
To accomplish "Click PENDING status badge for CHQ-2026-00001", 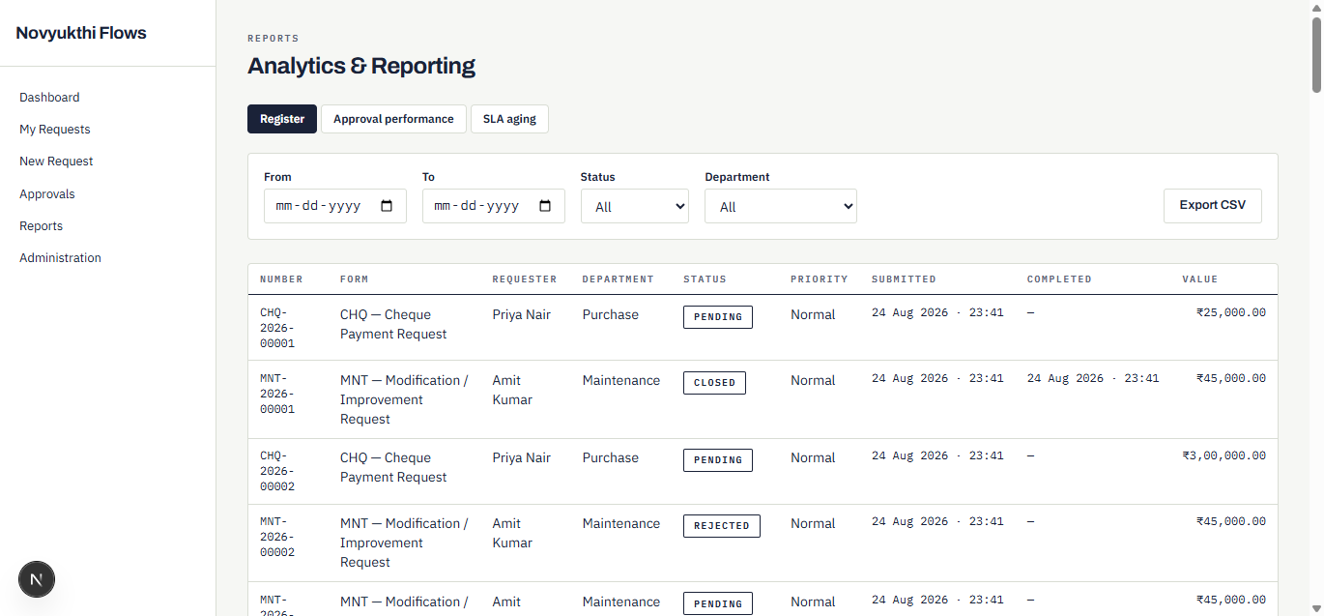I will (718, 317).
